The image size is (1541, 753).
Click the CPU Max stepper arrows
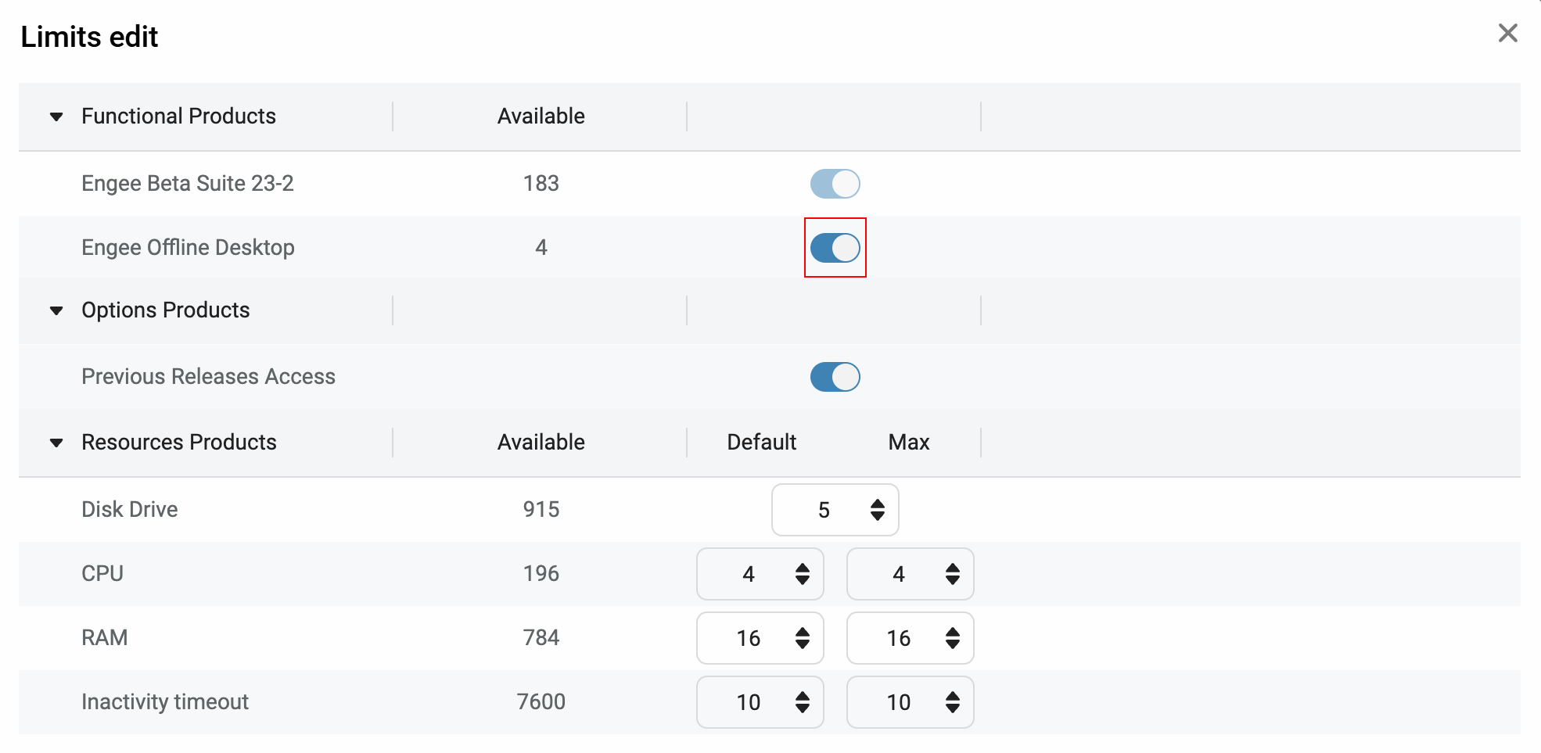coord(953,574)
